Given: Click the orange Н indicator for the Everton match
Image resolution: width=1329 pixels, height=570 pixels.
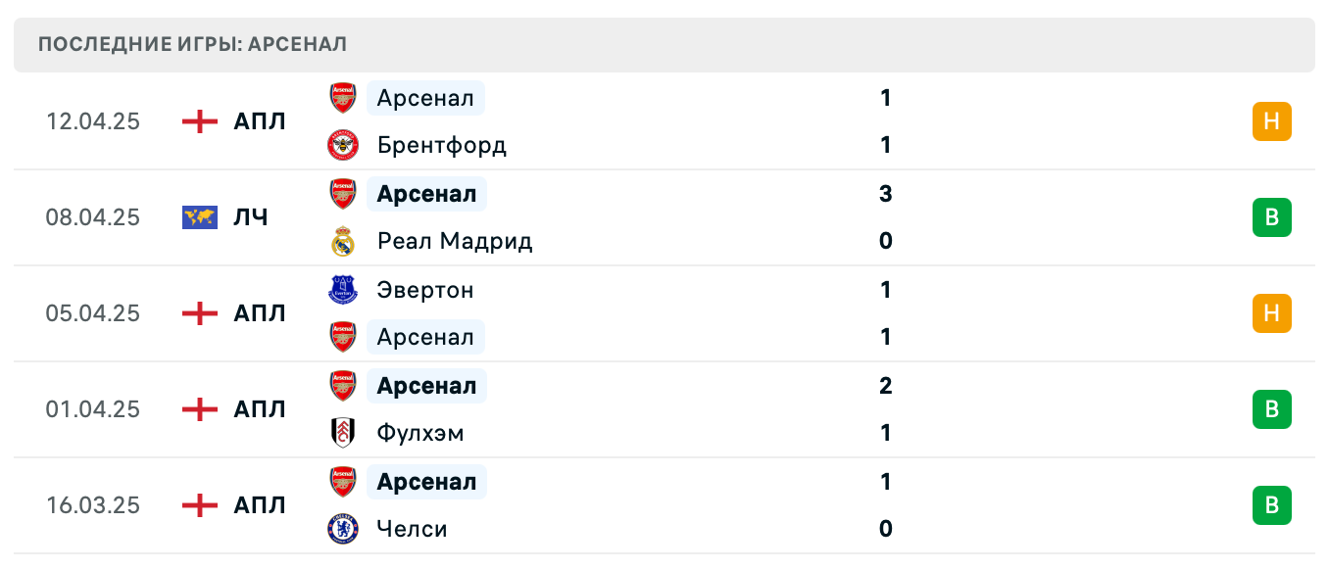Looking at the screenshot, I should (x=1272, y=313).
